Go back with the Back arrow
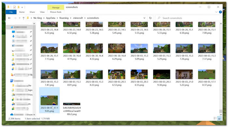 point(9,18)
